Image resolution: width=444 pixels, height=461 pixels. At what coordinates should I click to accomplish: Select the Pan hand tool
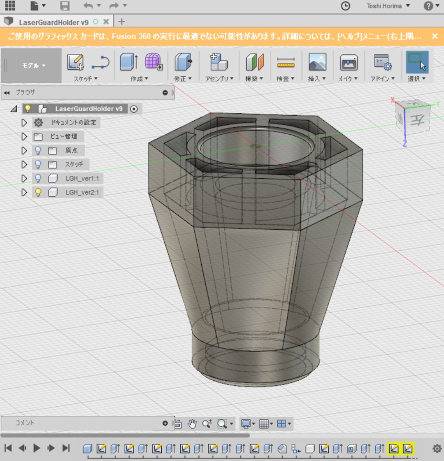[x=192, y=424]
